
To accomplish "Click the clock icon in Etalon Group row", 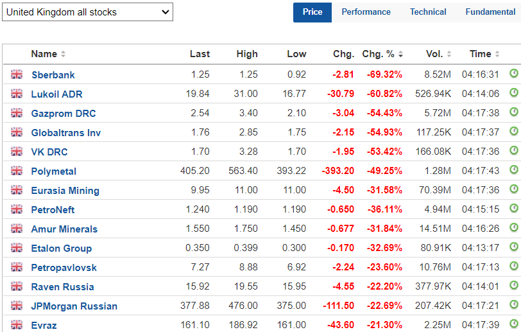I will point(513,247).
